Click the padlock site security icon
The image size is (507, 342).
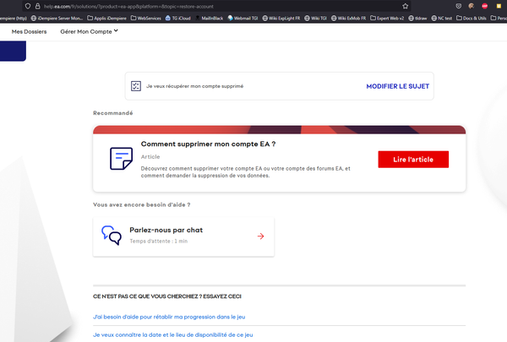coord(37,6)
